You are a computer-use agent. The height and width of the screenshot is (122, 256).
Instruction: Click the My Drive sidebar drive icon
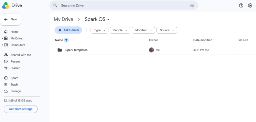point(6,38)
